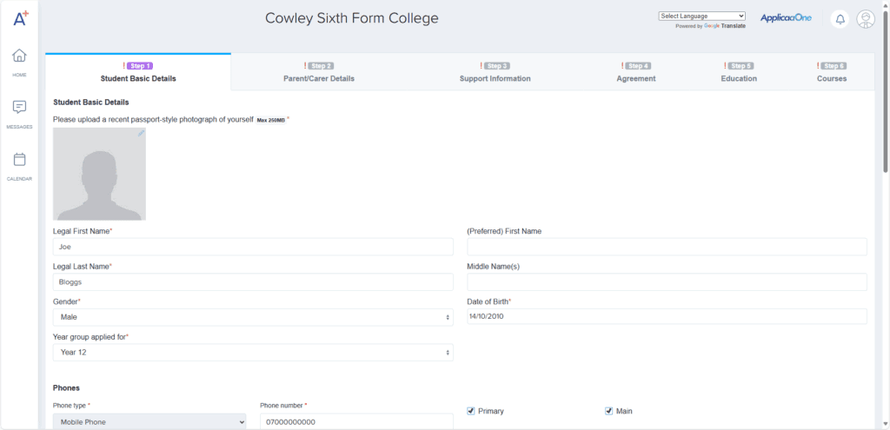Click the Applicaa A+ logo icon
This screenshot has height=430, width=890.
point(20,18)
